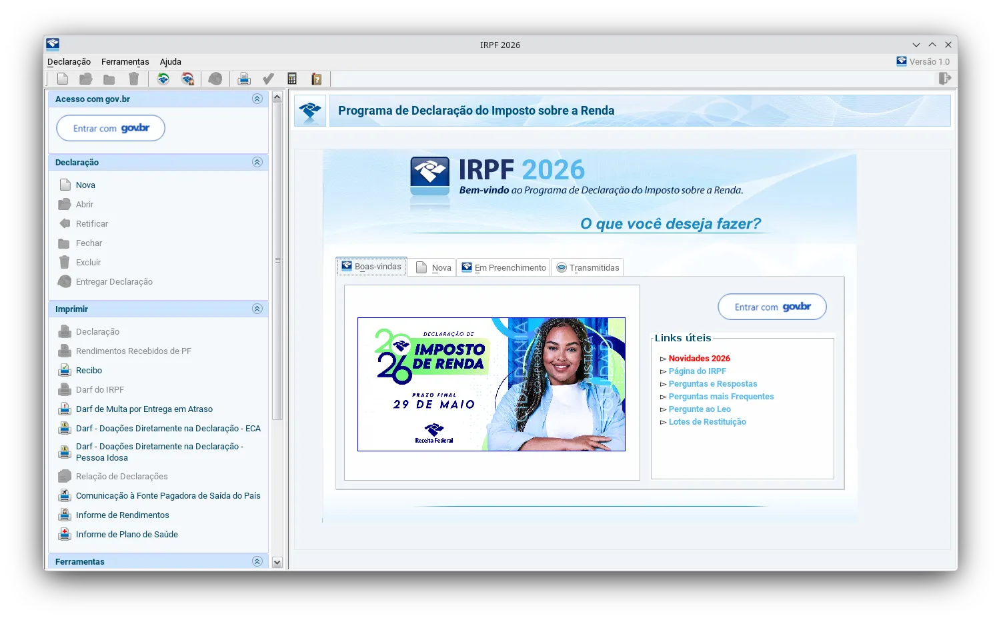Collapse the Imprimir sidebar panel

pyautogui.click(x=257, y=309)
